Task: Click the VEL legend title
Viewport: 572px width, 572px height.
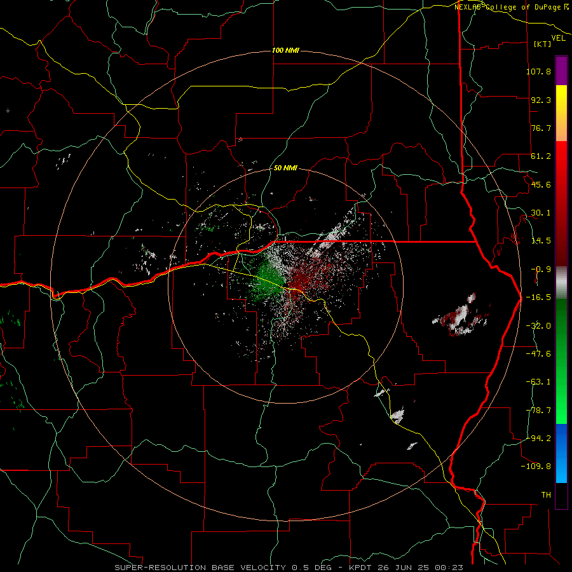Action: tap(558, 38)
